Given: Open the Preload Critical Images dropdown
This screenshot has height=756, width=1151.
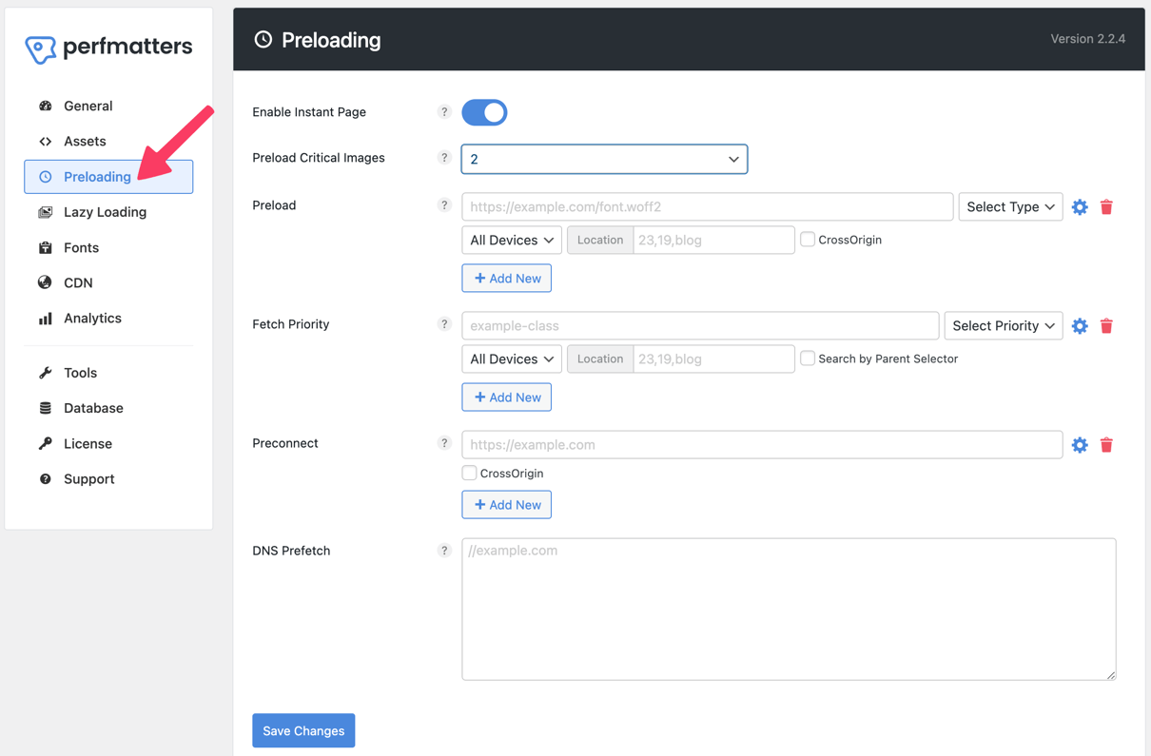Looking at the screenshot, I should tap(604, 159).
